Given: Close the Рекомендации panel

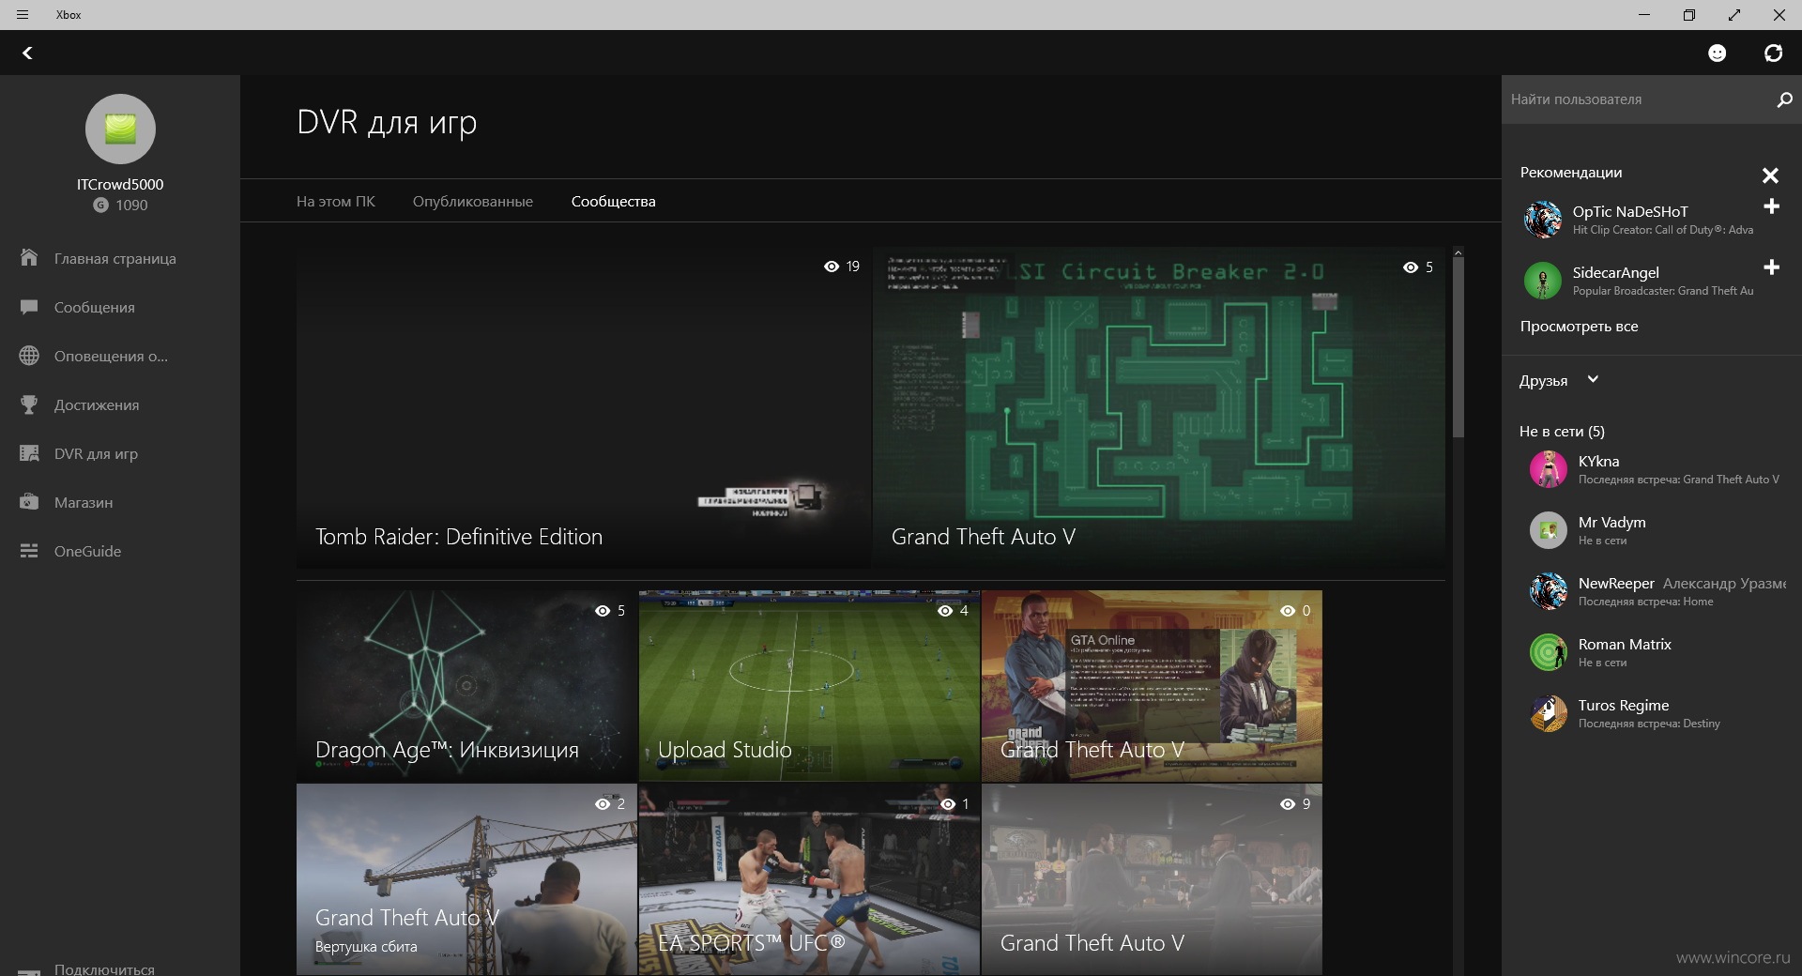Looking at the screenshot, I should [x=1770, y=175].
